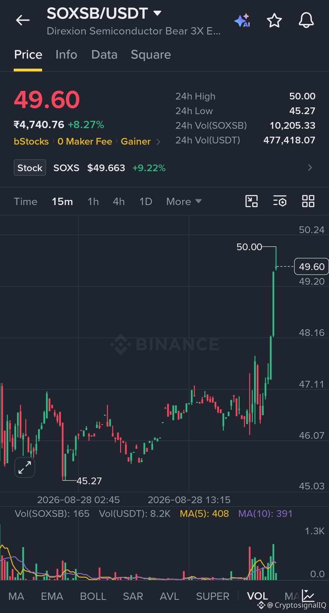329x613 pixels.
Task: Select the Time chart view
Action: [x=26, y=202]
